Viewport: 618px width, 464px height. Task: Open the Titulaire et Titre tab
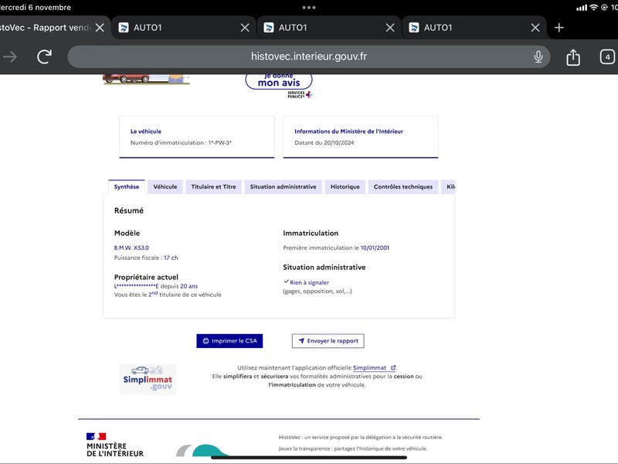[x=214, y=187]
